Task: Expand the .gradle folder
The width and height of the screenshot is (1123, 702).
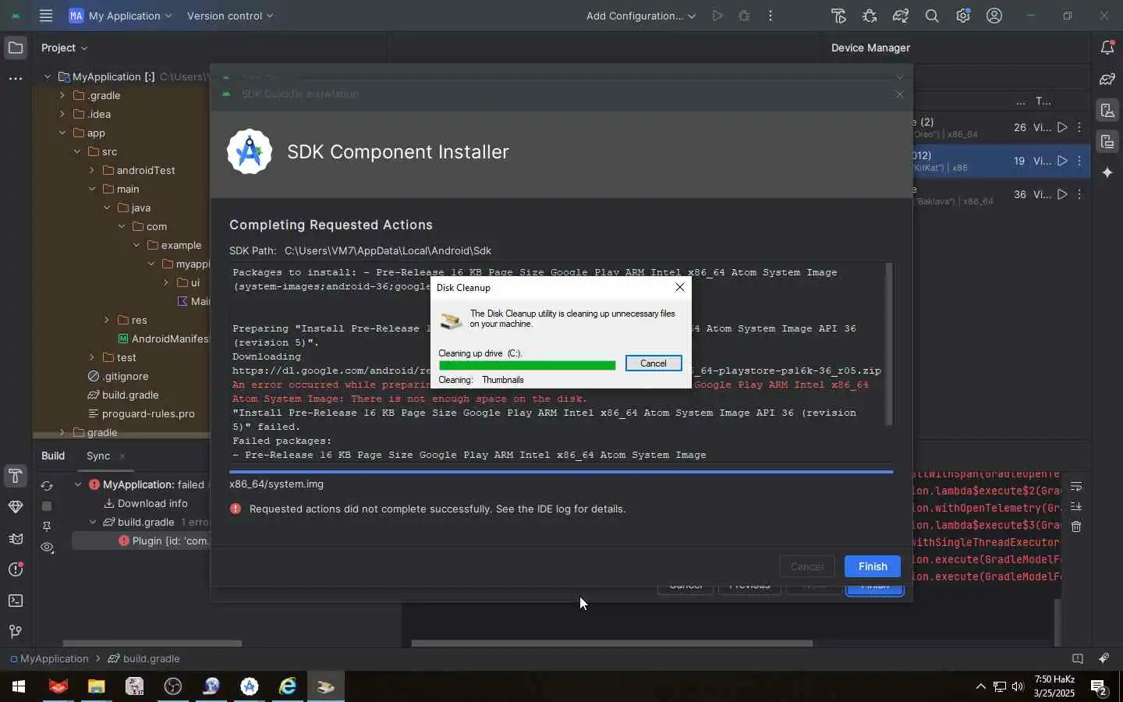Action: [62, 95]
